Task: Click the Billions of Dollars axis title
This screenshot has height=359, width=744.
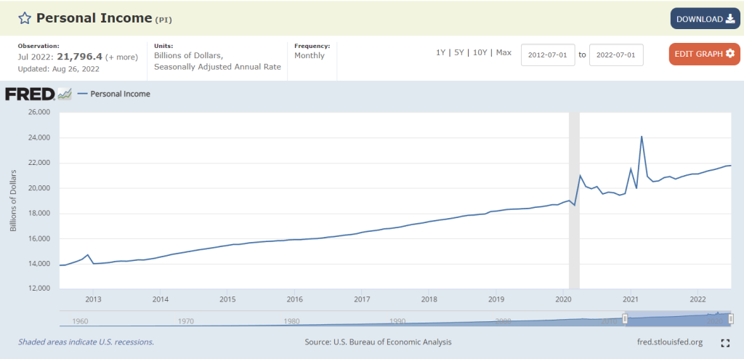Action: pyautogui.click(x=13, y=201)
